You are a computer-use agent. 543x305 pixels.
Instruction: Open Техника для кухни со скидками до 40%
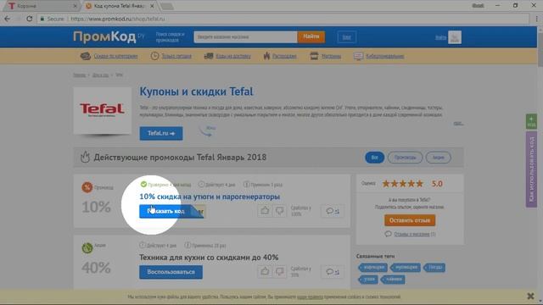click(209, 258)
